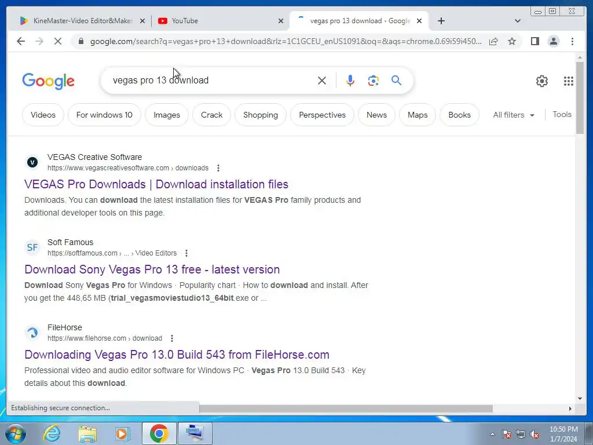The width and height of the screenshot is (593, 445).
Task: Open Google quick settings gear
Action: 542,81
